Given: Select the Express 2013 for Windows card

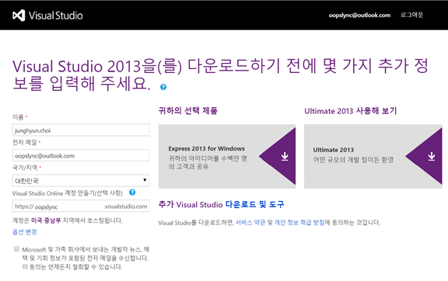Looking at the screenshot, I should click(227, 156).
